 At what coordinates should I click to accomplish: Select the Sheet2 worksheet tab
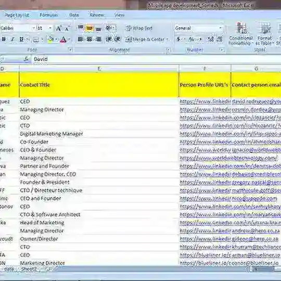point(29,269)
